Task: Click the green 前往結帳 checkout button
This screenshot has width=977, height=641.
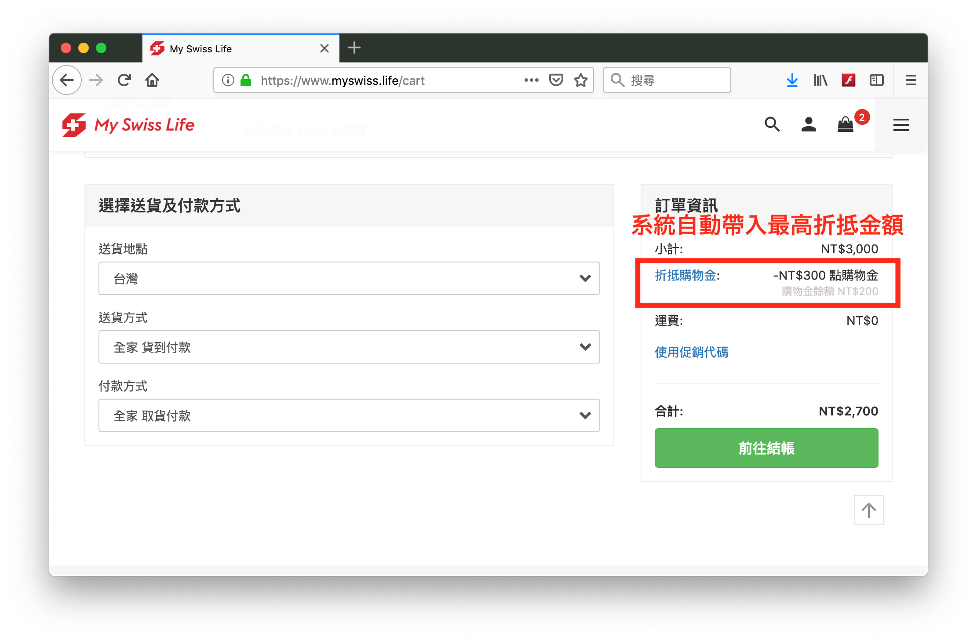Action: coord(766,448)
